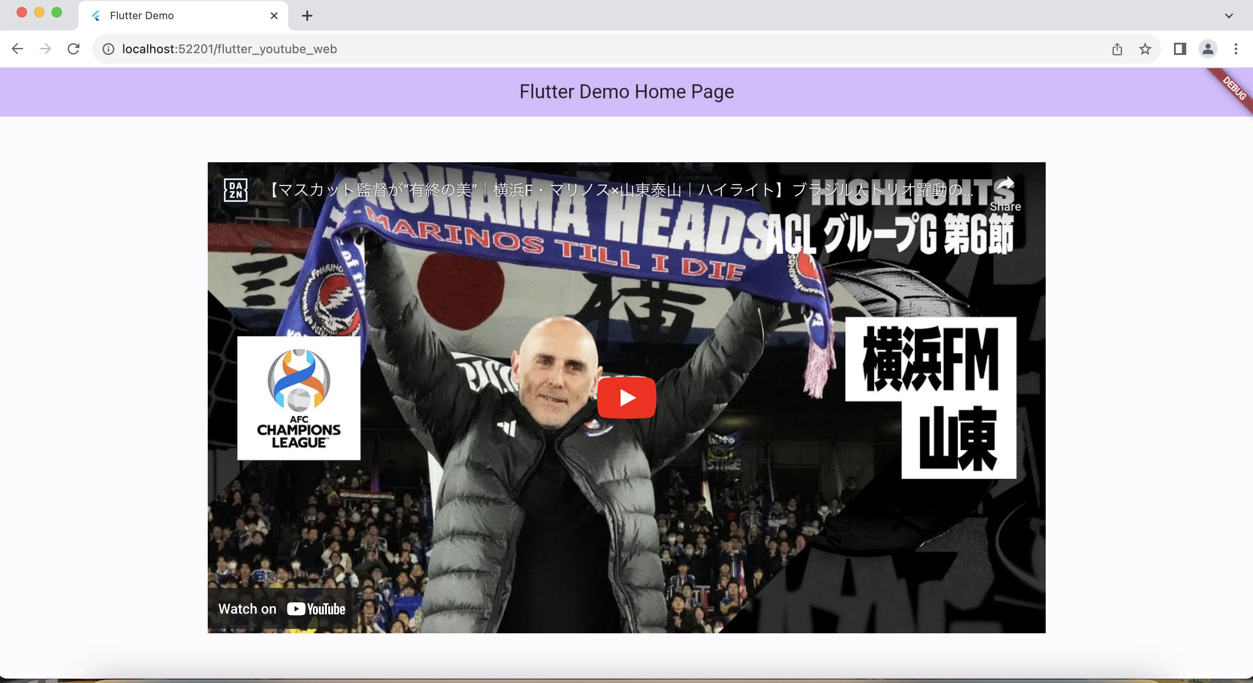Open the site information panel via the info icon
This screenshot has width=1253, height=683.
coord(107,48)
